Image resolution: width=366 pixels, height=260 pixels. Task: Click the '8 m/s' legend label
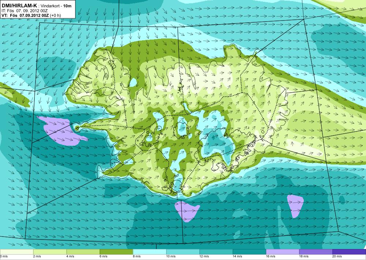click(137, 256)
